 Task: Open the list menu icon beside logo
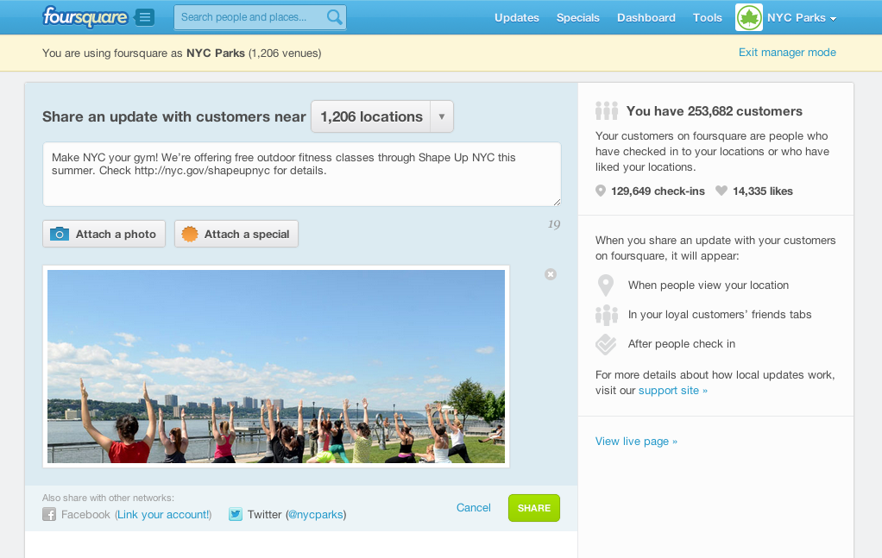tap(145, 17)
